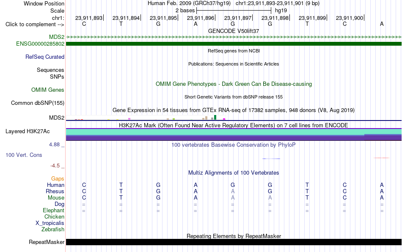Click Short Genetic Variants from dbSNP title

coord(234,97)
